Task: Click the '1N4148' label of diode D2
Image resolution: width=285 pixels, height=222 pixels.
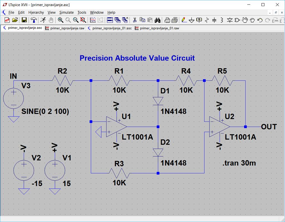Action: click(173, 163)
